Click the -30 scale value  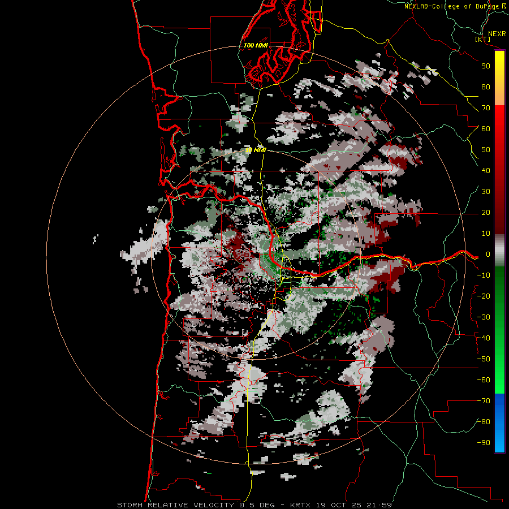click(x=484, y=317)
